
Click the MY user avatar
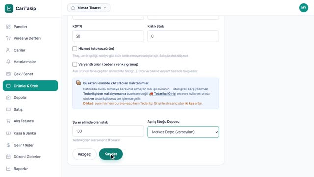304,8
